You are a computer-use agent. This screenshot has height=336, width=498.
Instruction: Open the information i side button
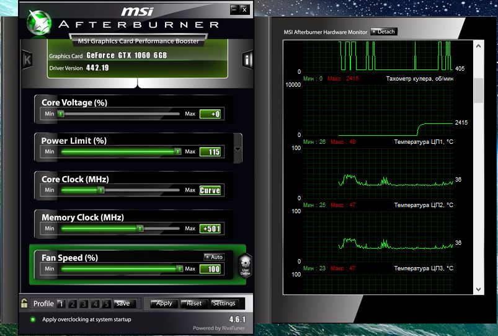point(247,60)
